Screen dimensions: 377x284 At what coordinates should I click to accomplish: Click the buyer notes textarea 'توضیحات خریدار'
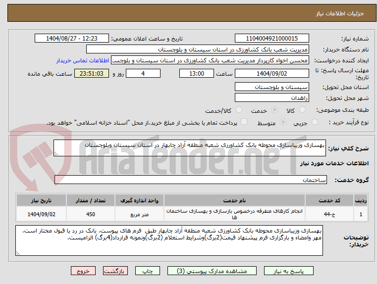click(169, 240)
